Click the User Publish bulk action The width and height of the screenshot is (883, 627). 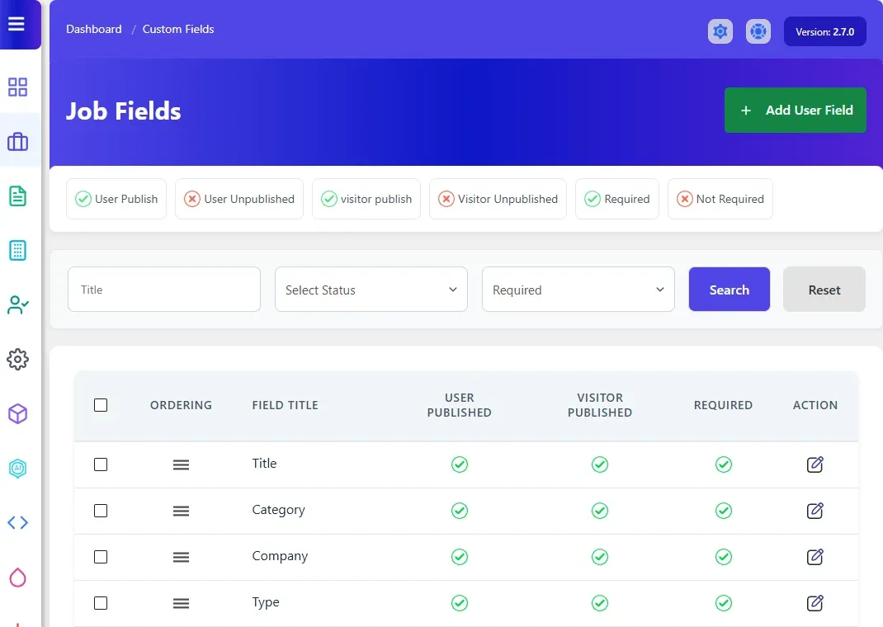click(x=116, y=199)
